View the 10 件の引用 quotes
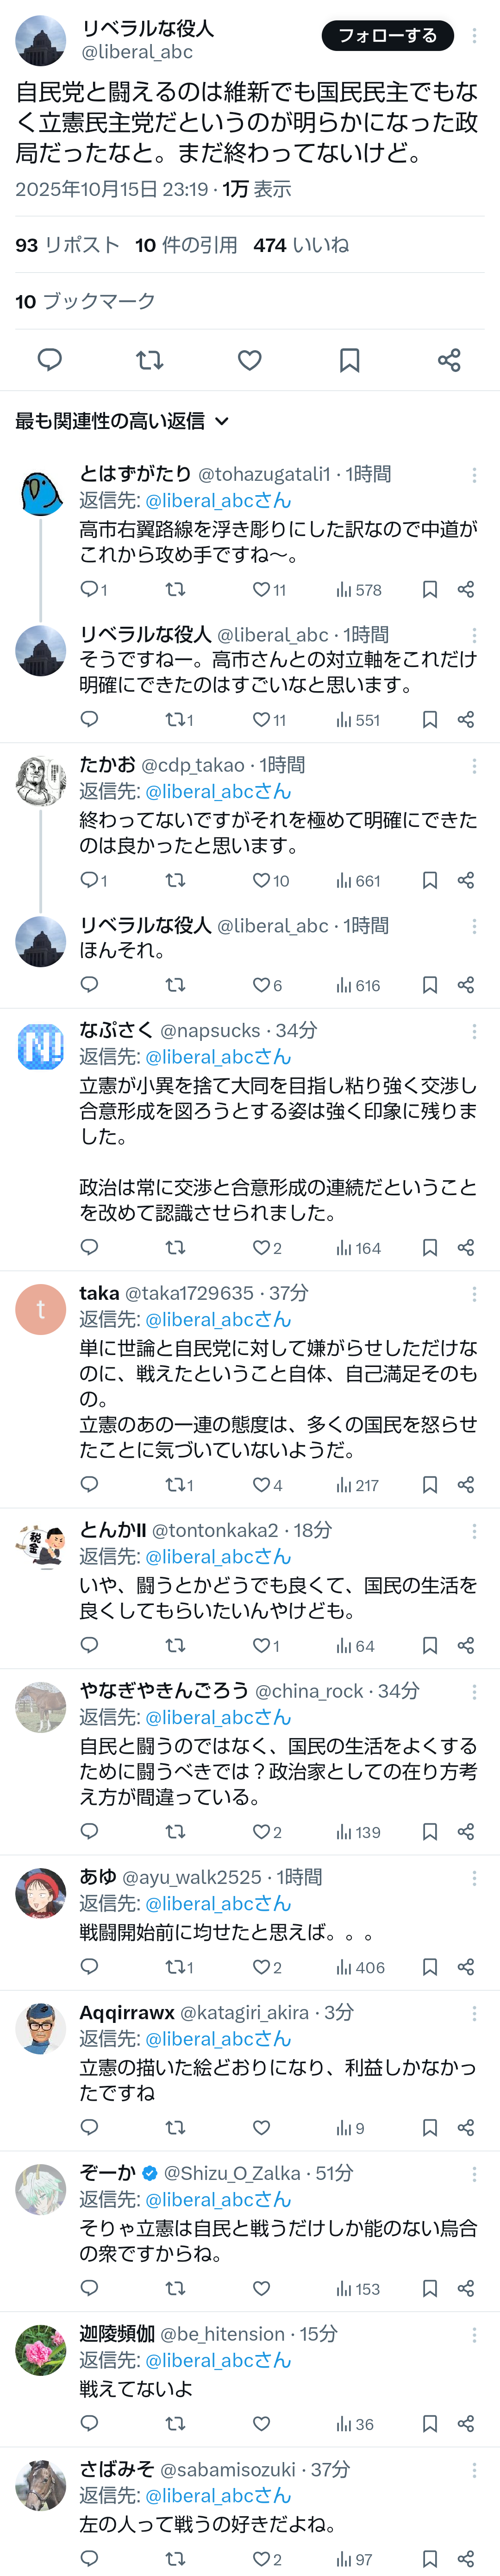Viewport: 500px width, 2576px height. [x=186, y=245]
